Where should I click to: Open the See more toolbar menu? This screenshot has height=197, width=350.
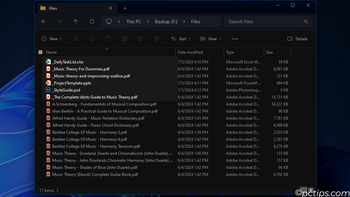pos(235,39)
